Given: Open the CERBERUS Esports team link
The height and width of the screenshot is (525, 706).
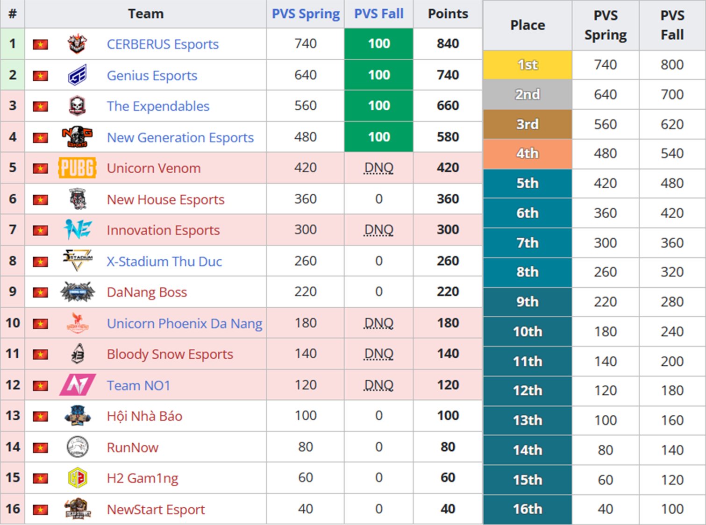Looking at the screenshot, I should [x=163, y=44].
